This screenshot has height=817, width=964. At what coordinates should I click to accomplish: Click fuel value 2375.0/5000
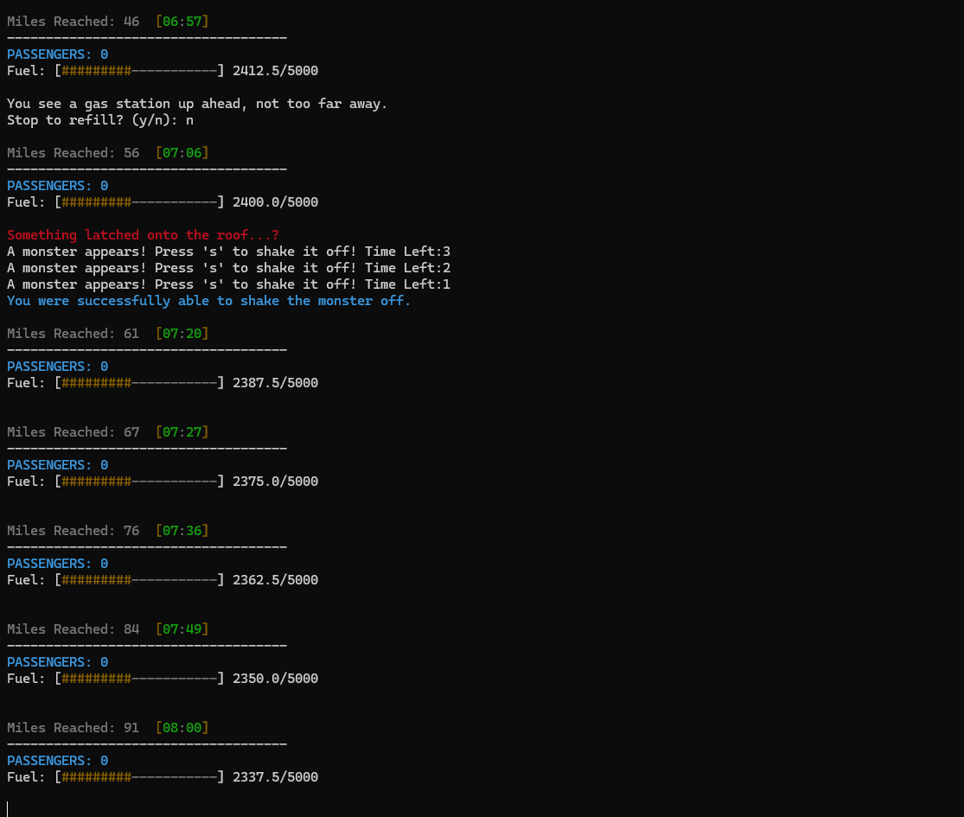276,482
